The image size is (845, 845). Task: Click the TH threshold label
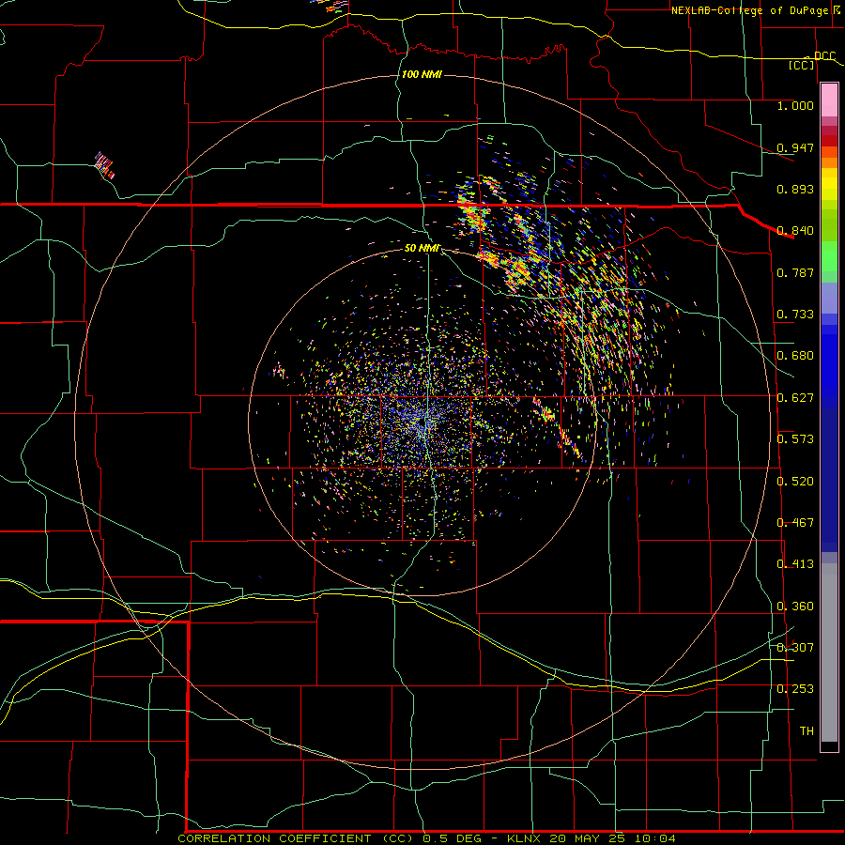(807, 730)
